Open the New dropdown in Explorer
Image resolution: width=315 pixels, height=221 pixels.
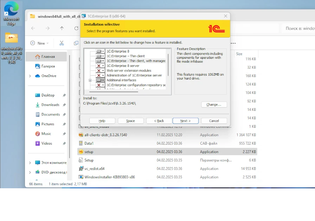[39, 43]
